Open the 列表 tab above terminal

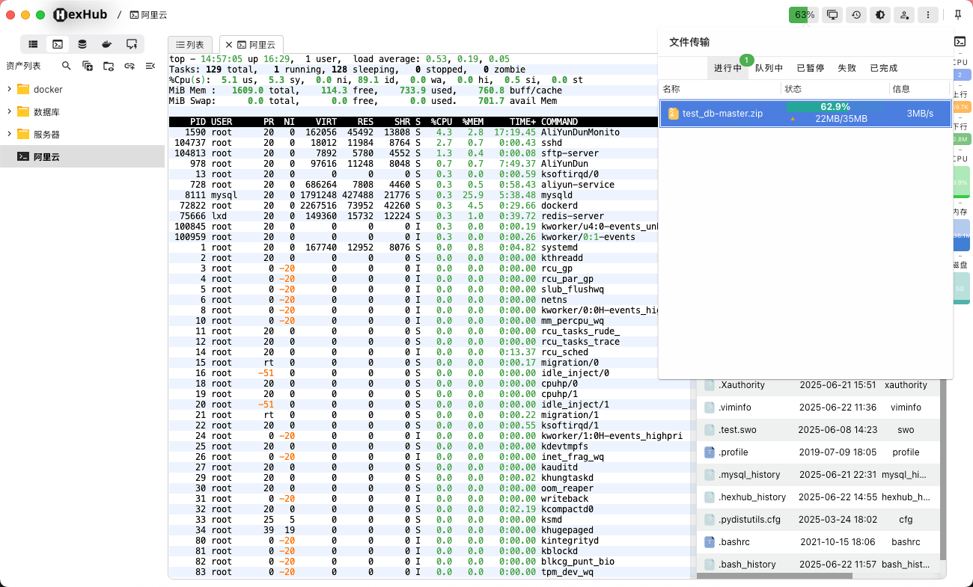pyautogui.click(x=190, y=45)
